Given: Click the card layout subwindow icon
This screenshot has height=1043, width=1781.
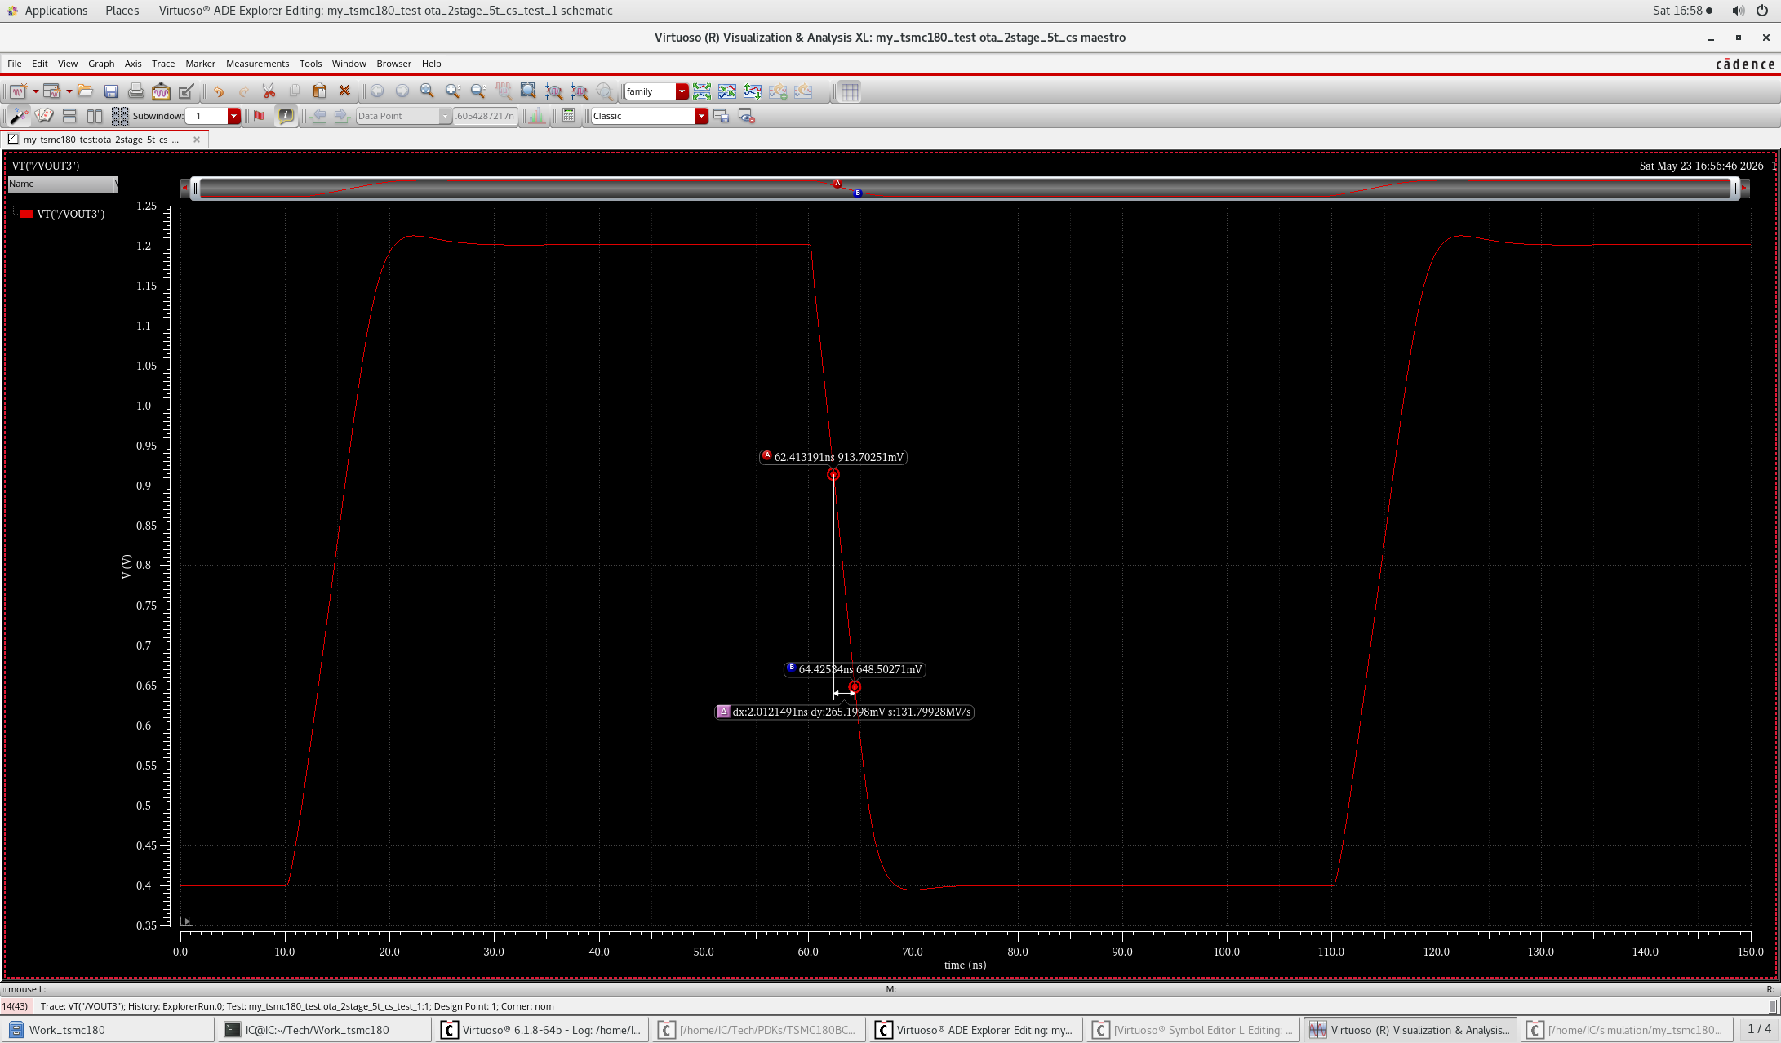Looking at the screenshot, I should point(44,116).
